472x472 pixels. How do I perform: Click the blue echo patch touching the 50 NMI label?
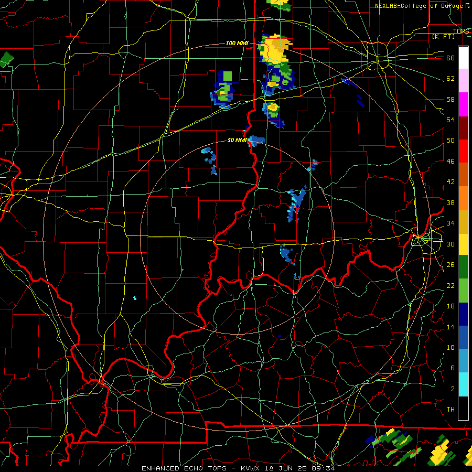[x=256, y=141]
